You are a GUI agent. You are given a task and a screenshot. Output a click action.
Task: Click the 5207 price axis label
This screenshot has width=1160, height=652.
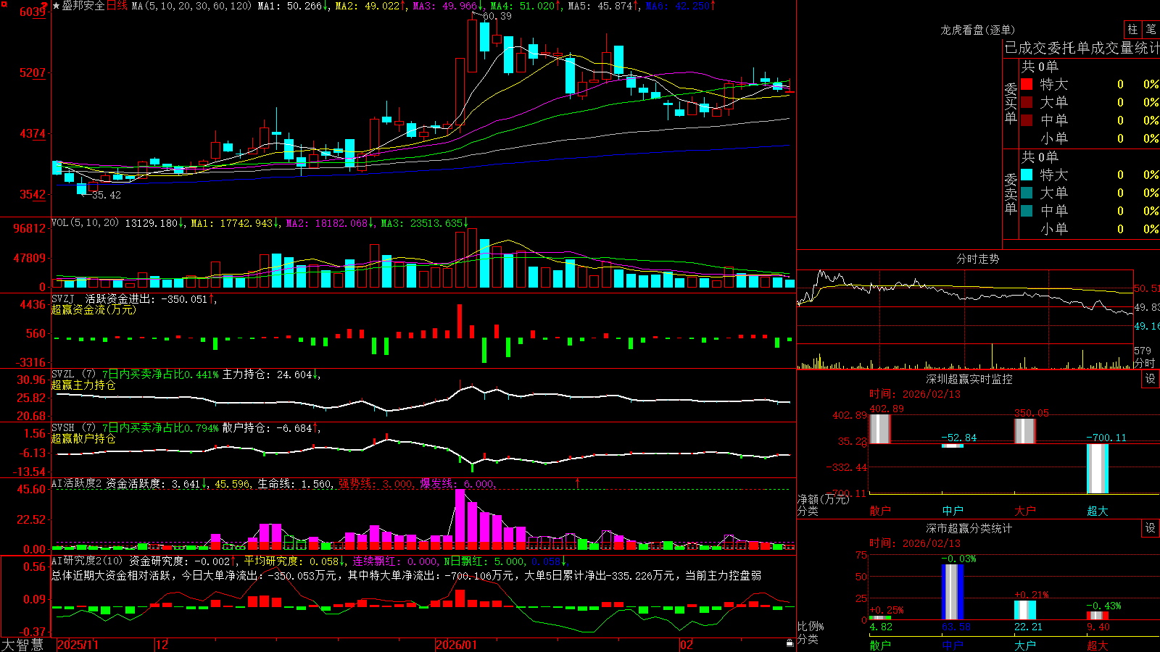(x=32, y=72)
